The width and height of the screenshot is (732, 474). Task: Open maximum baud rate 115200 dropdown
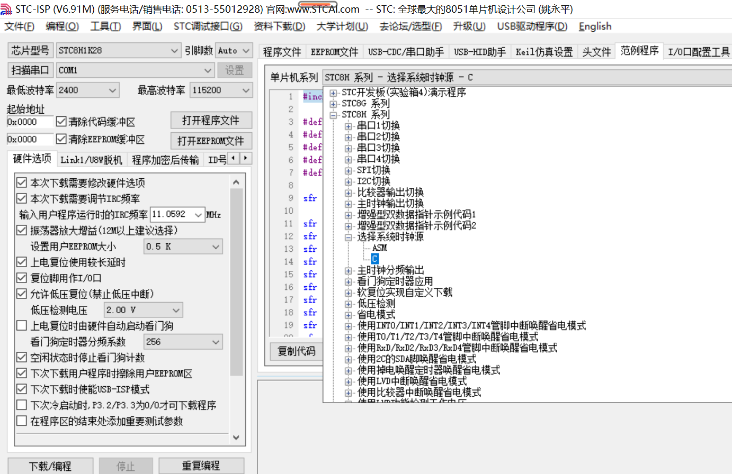click(x=246, y=90)
